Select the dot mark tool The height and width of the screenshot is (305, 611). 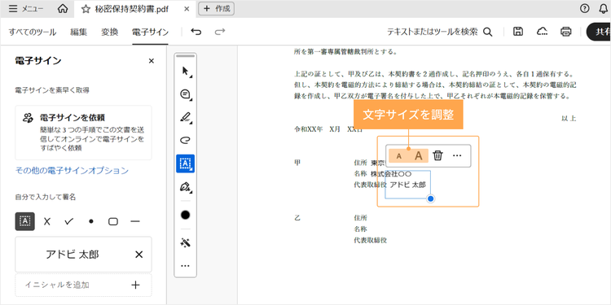coord(91,221)
